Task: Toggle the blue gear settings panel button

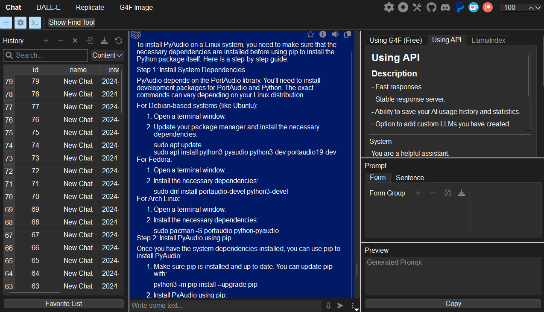Action: click(x=20, y=23)
